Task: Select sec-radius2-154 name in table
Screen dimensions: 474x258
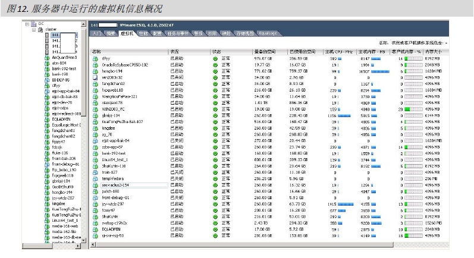Action: (115, 185)
